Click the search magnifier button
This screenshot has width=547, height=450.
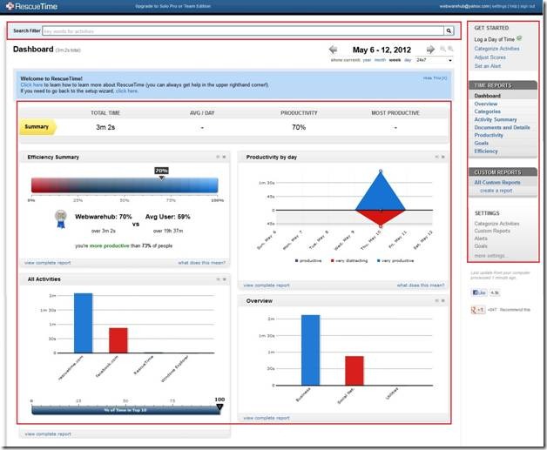click(449, 31)
